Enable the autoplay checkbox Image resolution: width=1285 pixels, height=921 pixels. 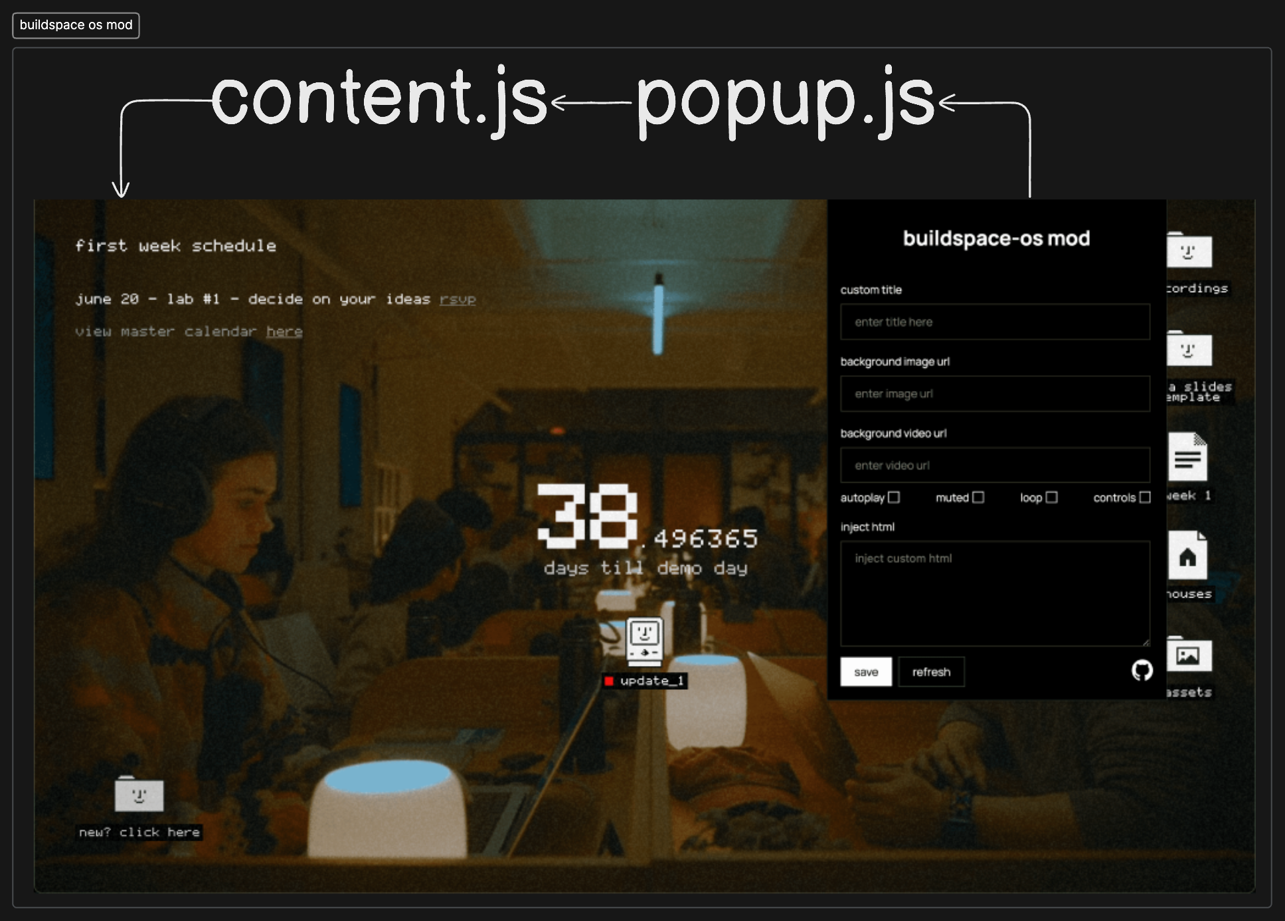click(x=894, y=497)
